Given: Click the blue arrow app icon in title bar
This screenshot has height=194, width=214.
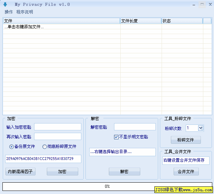Looking at the screenshot, I should coord(5,4).
